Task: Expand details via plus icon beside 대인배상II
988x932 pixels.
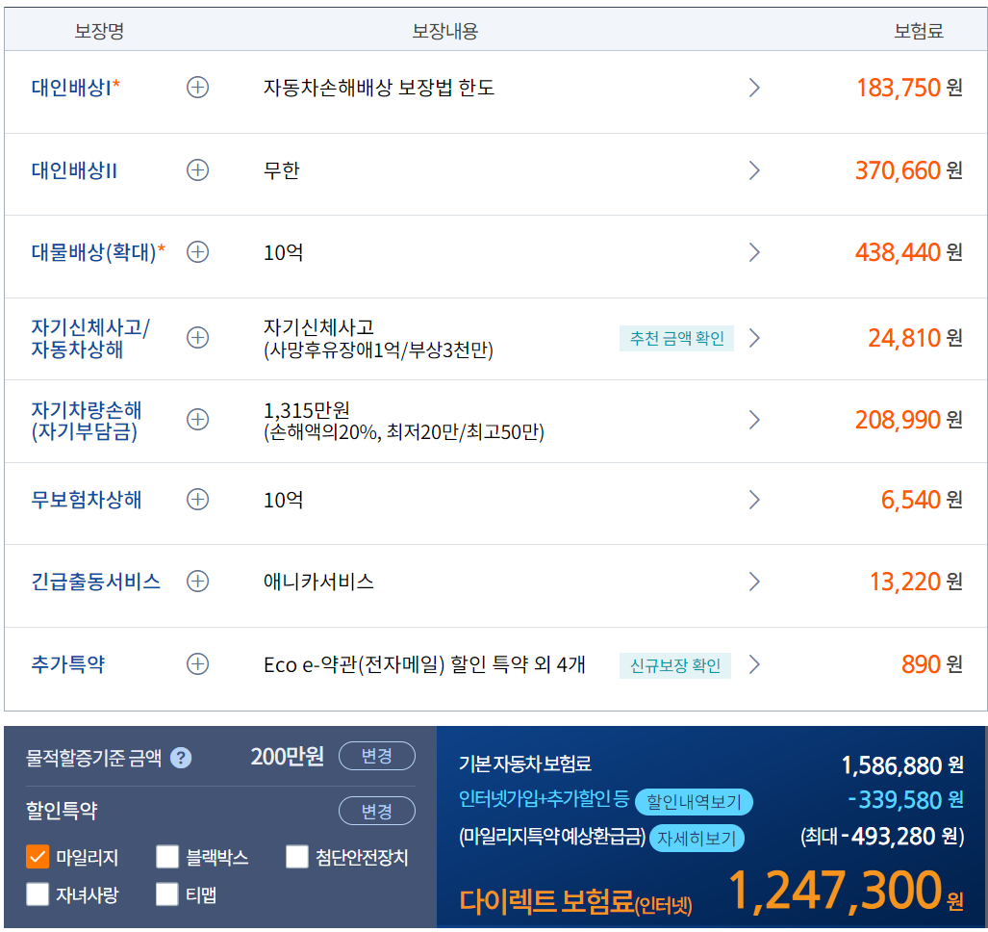Action: click(197, 170)
